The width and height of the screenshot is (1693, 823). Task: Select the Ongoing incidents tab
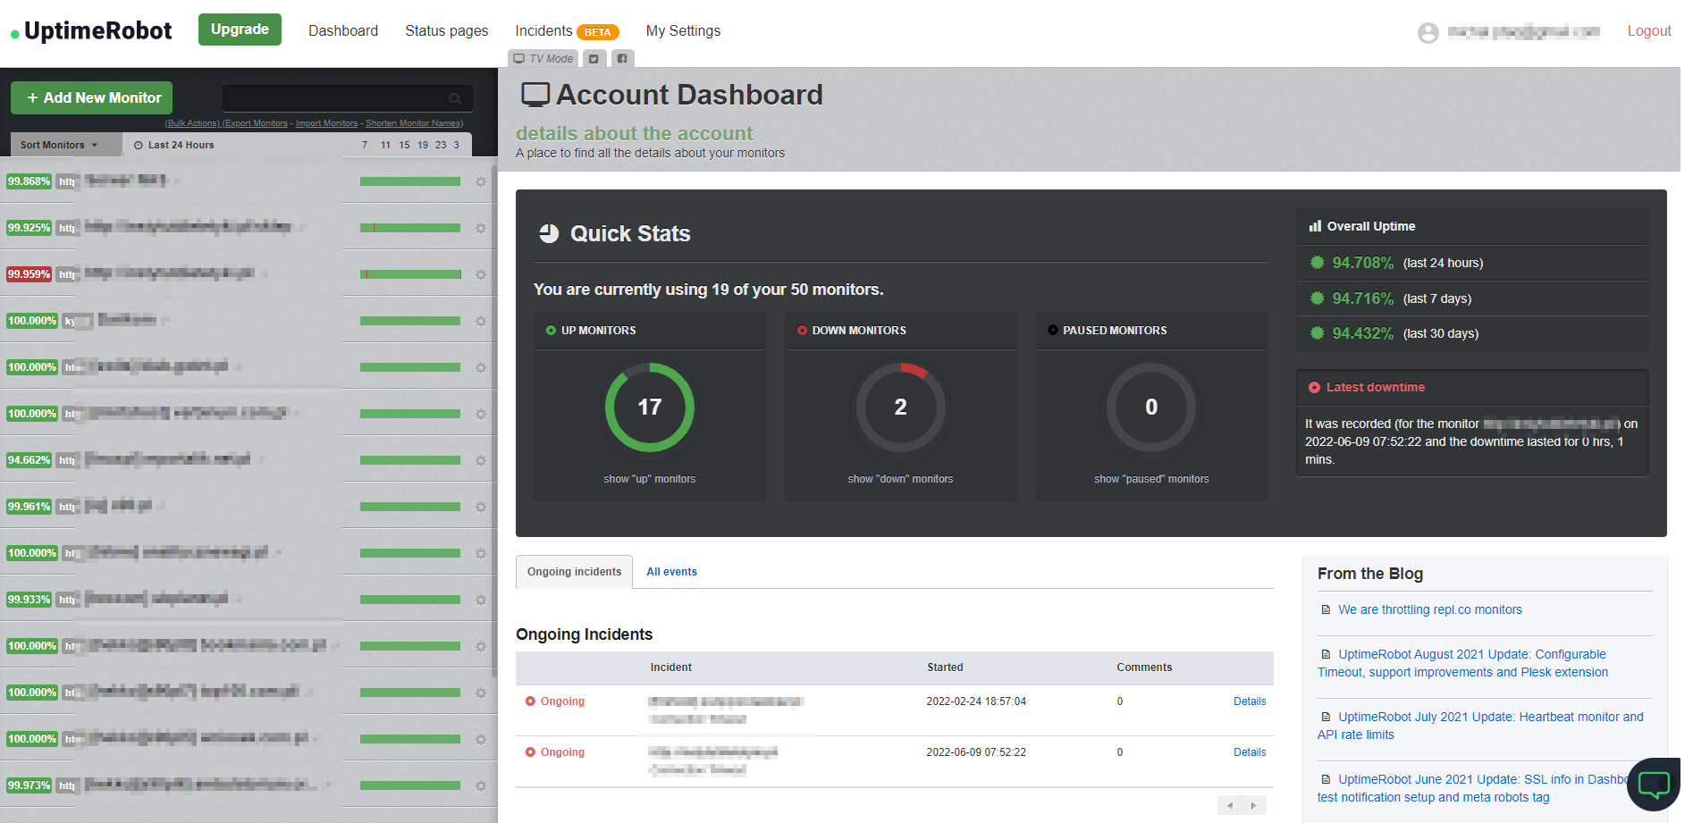tap(574, 572)
